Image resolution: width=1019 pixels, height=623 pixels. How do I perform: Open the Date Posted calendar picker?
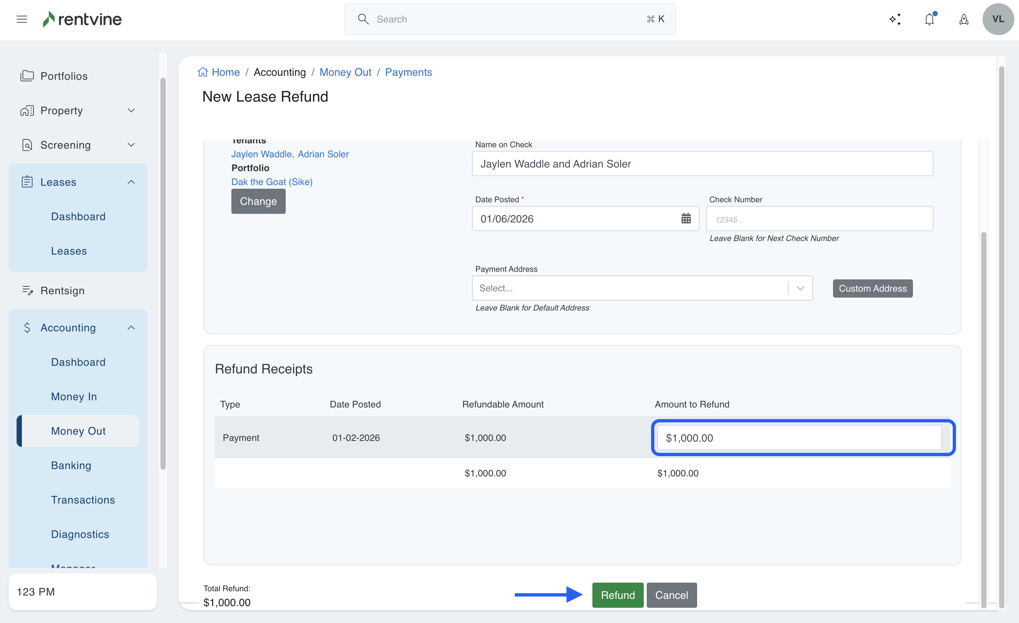coord(686,218)
